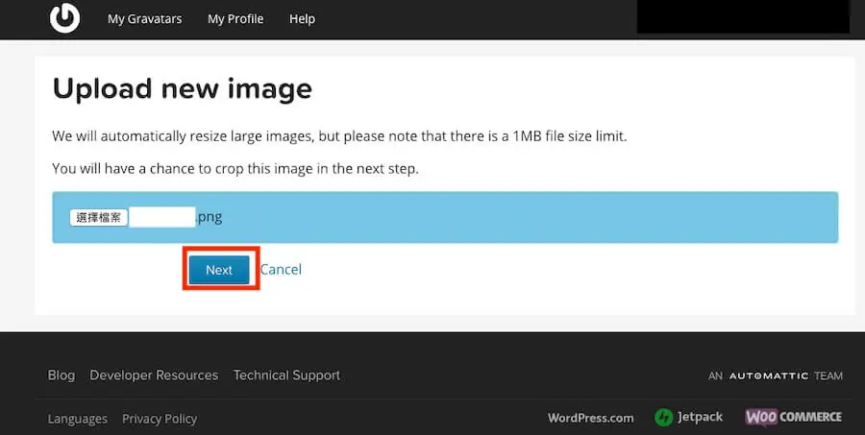
Task: Open the Languages footer link
Action: (x=77, y=419)
